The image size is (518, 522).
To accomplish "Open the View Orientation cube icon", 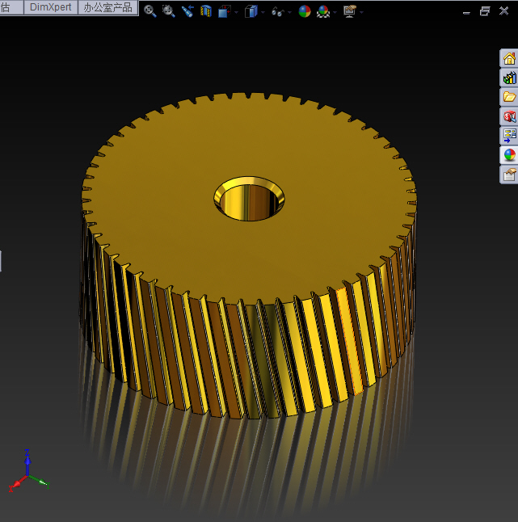I will (225, 11).
